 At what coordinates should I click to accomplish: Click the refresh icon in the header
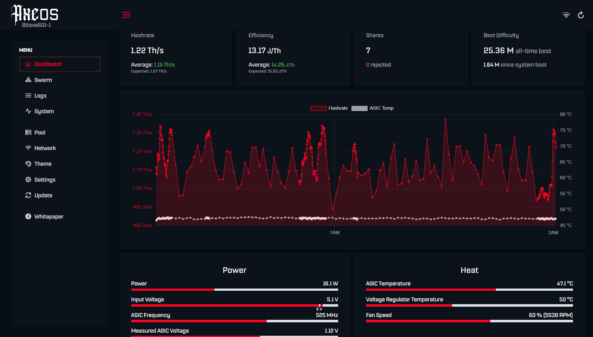pos(581,15)
